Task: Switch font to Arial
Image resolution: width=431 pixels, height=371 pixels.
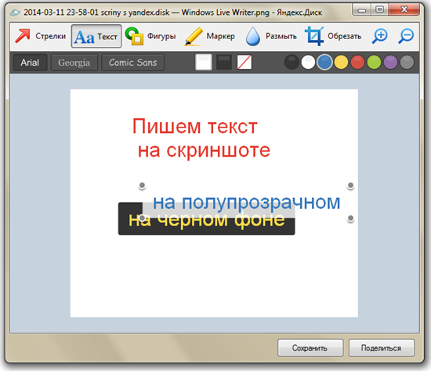Action: 30,63
